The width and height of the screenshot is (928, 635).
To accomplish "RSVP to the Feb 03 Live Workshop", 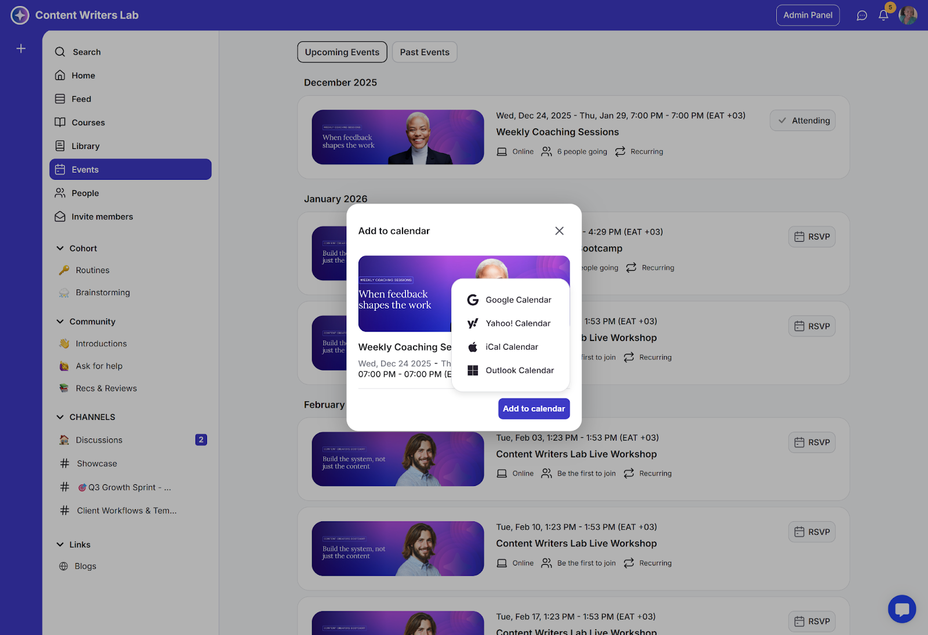I will [x=812, y=442].
